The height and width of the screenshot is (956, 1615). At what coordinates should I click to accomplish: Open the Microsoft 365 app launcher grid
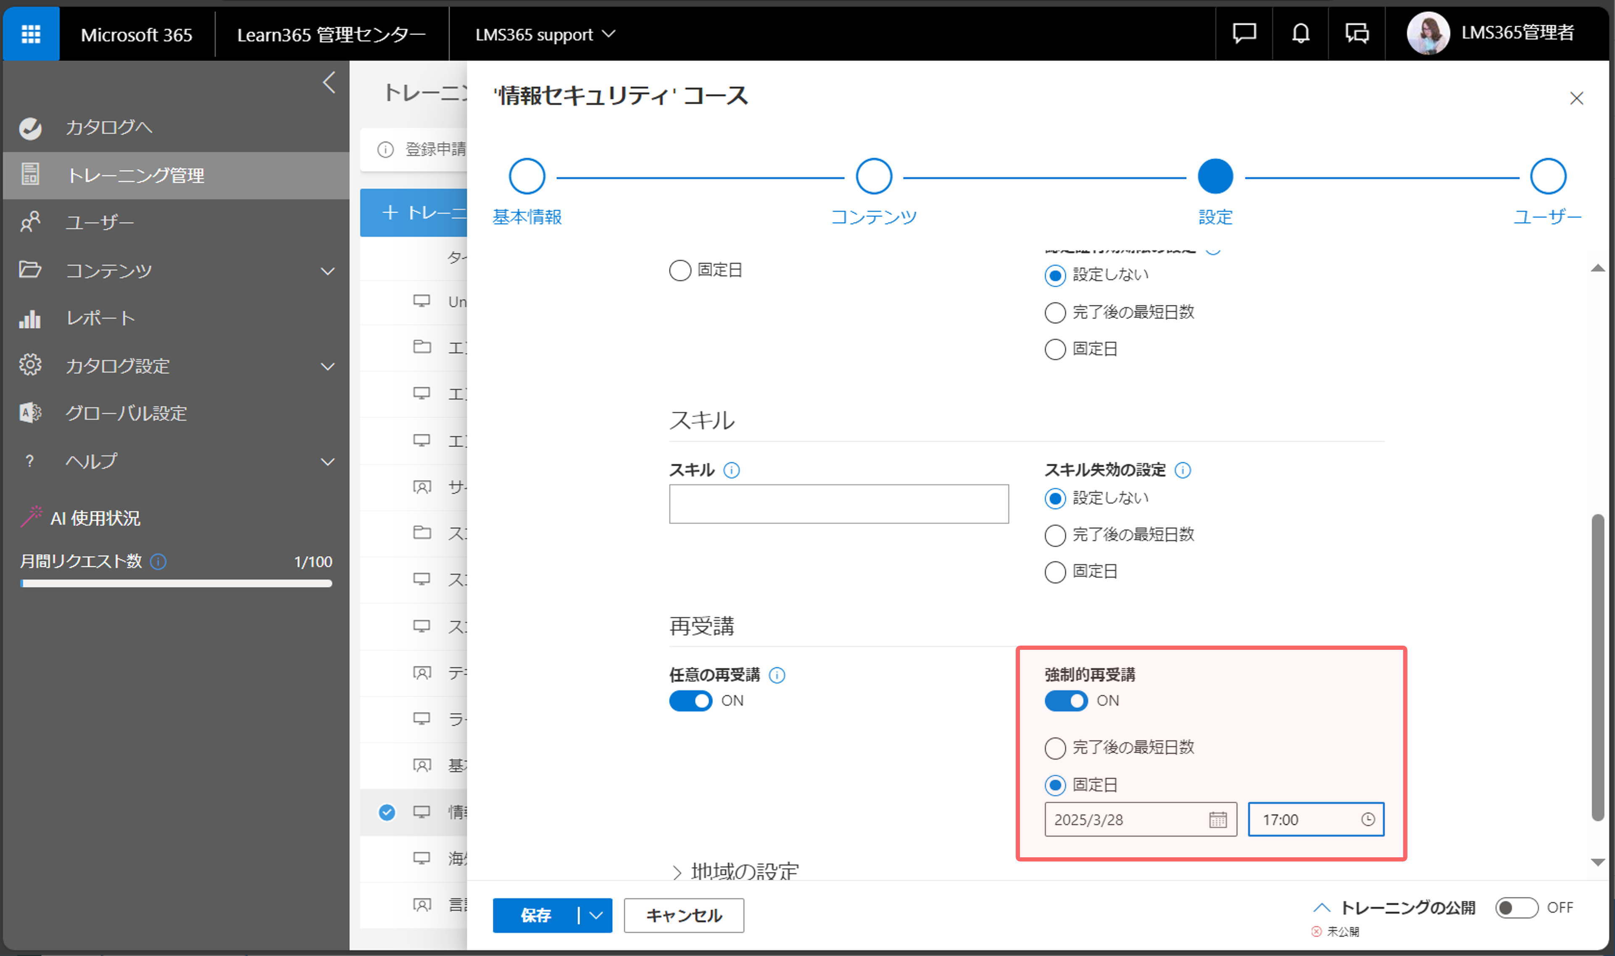pos(31,34)
